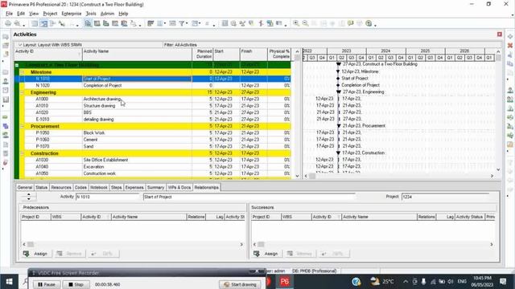Switch to the Notebook tab

[99, 187]
